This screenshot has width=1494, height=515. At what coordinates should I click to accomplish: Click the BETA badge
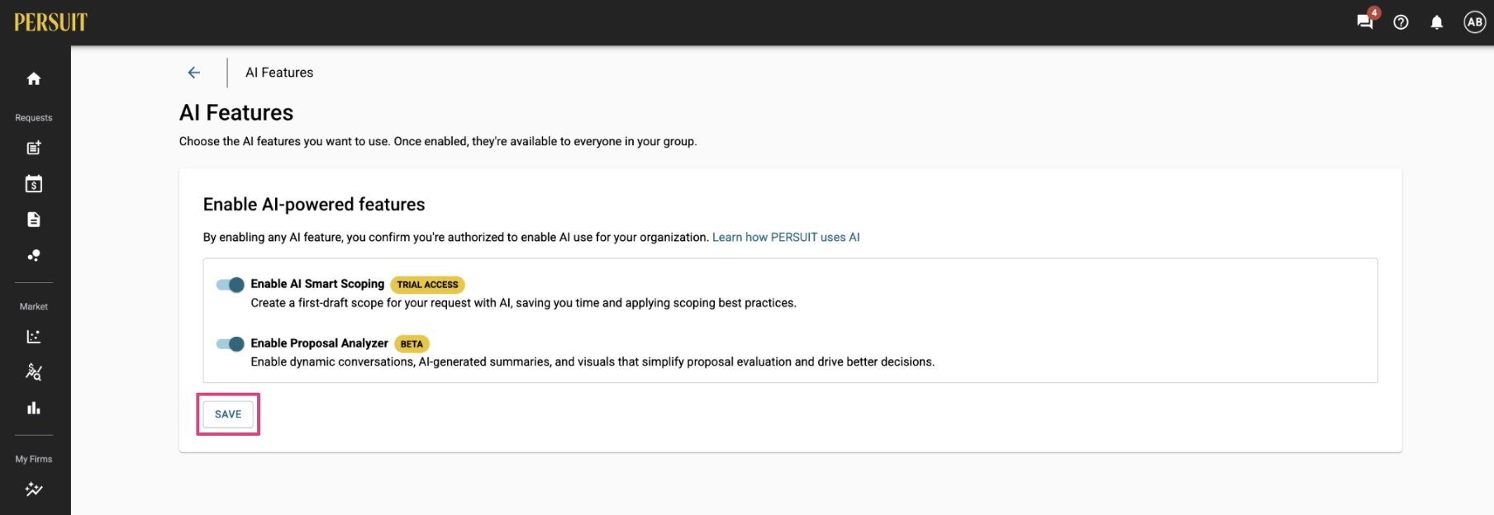(x=412, y=344)
